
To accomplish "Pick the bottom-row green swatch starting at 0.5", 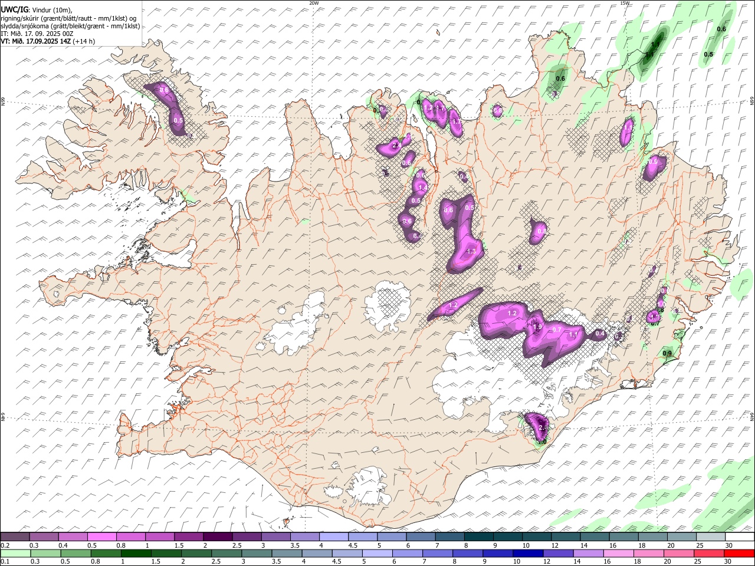I will pyautogui.click(x=75, y=553).
